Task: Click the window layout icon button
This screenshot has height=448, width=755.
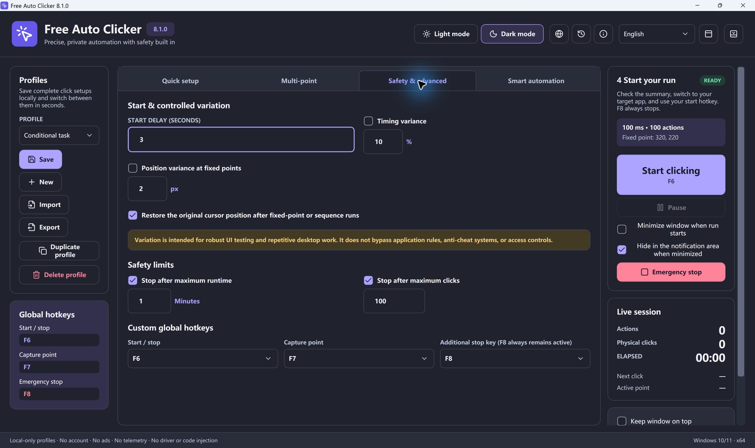Action: [x=708, y=34]
